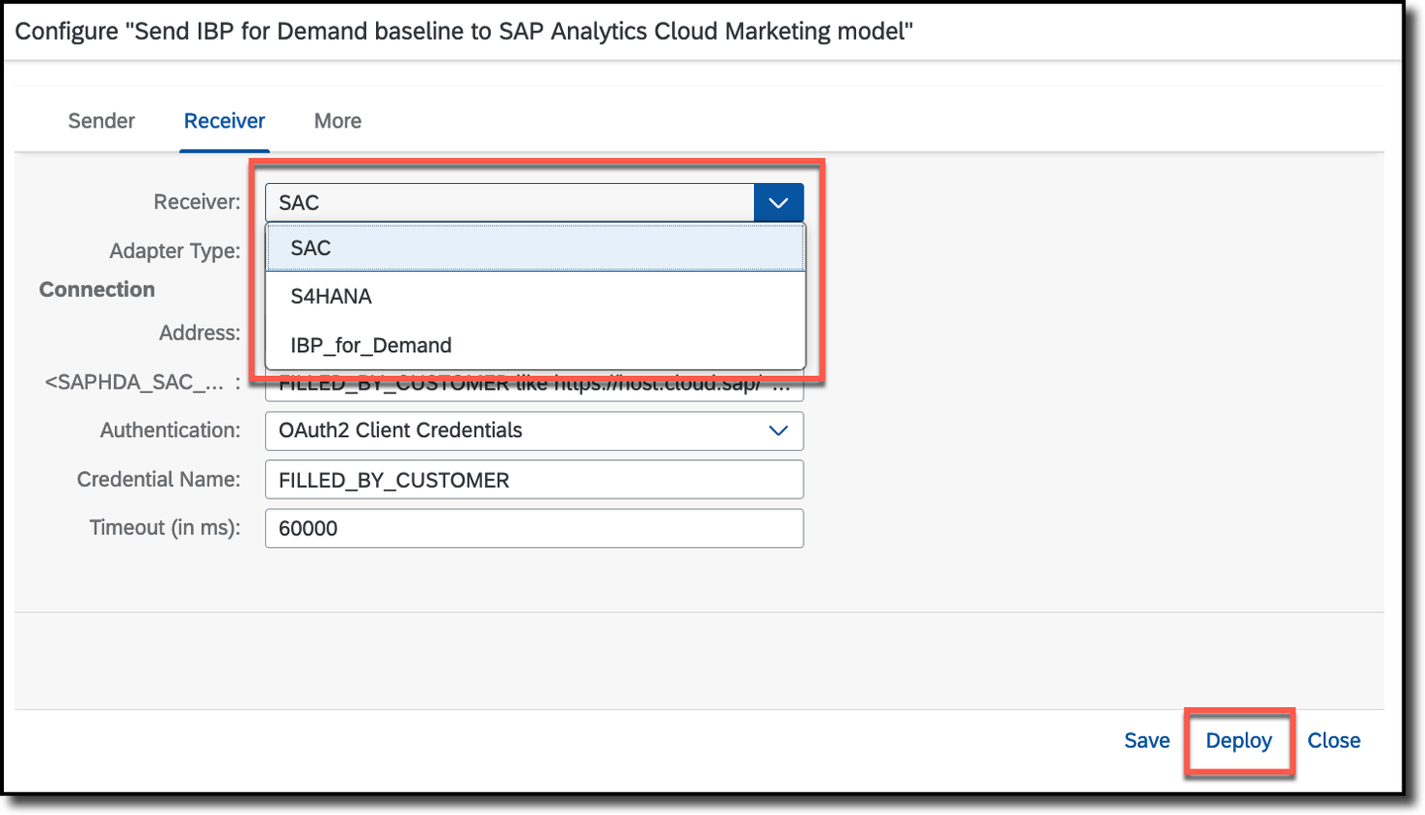1425x815 pixels.
Task: Click the Adapter Type label
Action: click(175, 251)
